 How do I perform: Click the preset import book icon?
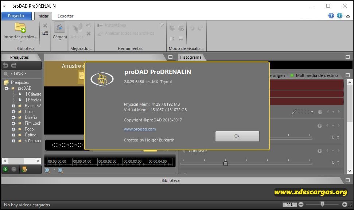click(x=24, y=169)
